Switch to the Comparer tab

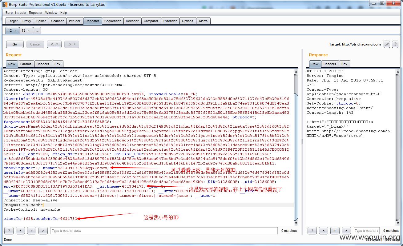(151, 21)
